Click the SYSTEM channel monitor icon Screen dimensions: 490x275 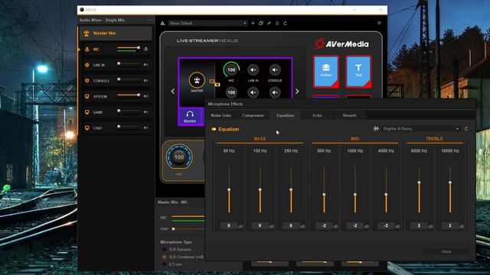pos(87,96)
